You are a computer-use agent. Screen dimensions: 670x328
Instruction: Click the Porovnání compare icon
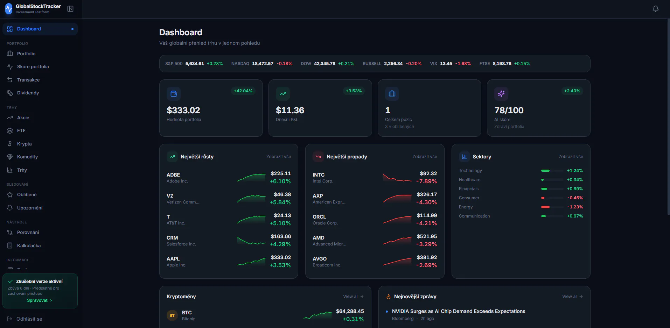pyautogui.click(x=10, y=232)
